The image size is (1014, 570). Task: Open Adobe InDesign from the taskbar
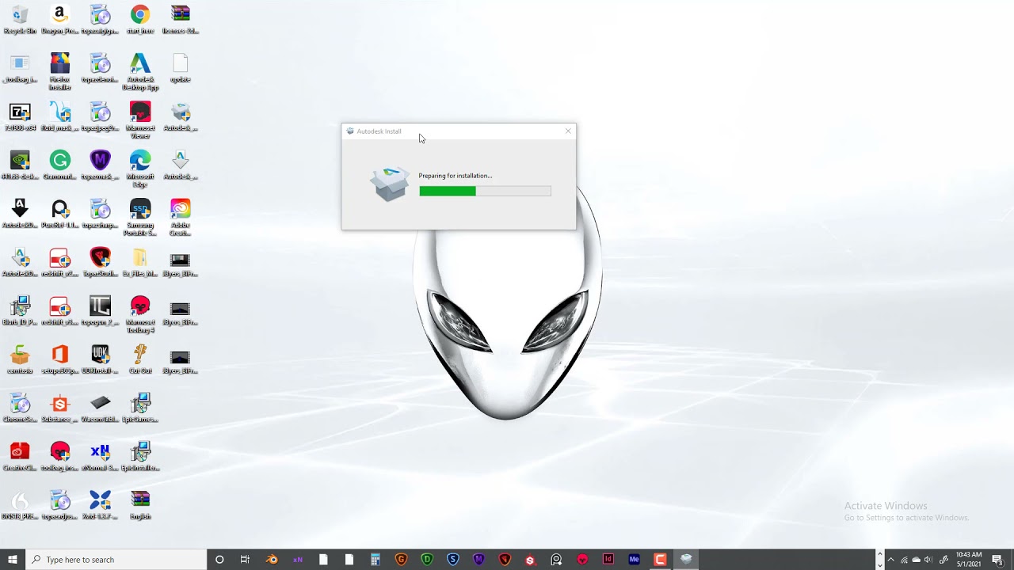click(x=608, y=560)
